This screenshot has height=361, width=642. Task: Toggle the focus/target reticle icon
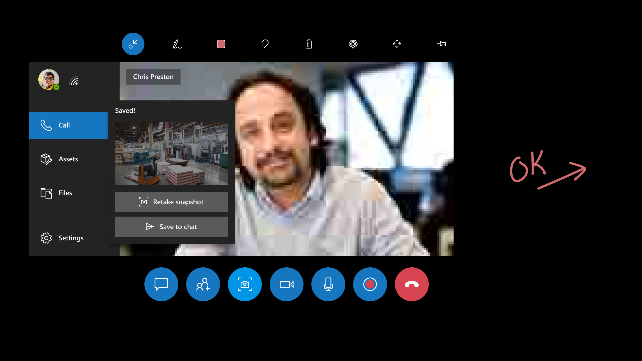[353, 44]
